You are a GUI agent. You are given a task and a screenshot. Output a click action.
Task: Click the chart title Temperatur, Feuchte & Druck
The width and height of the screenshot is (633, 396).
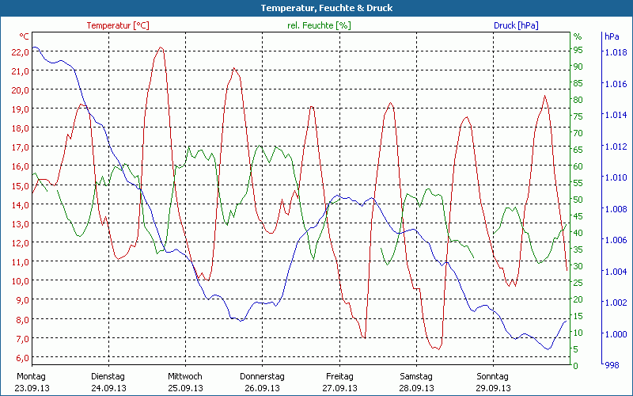coord(316,8)
